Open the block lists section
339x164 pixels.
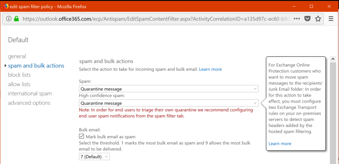(19, 75)
